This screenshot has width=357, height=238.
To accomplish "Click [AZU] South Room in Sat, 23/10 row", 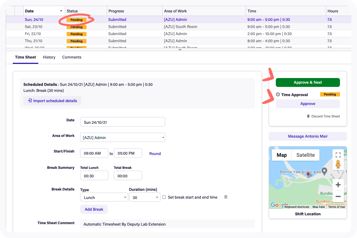I will 180,27.
